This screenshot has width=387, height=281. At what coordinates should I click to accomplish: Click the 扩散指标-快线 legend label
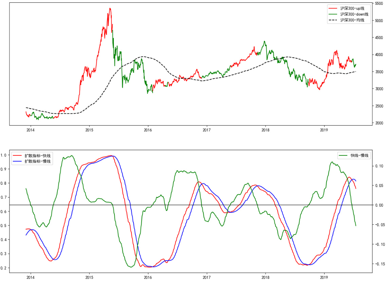[38, 155]
